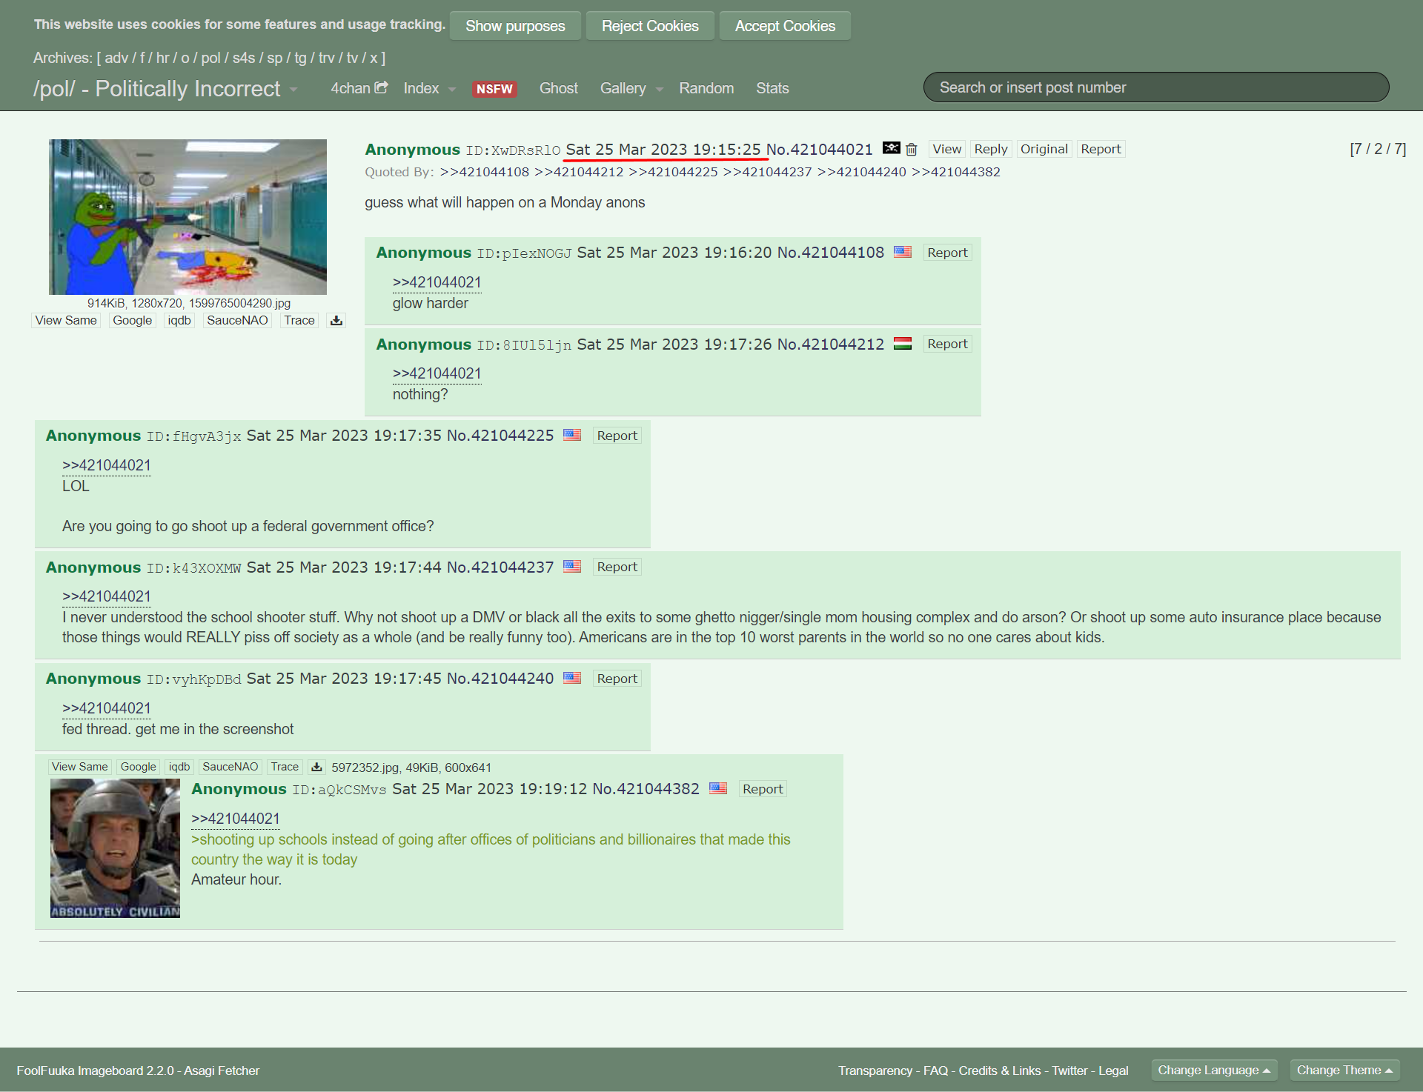Click the search post number field
This screenshot has height=1092, width=1423.
pos(1155,87)
